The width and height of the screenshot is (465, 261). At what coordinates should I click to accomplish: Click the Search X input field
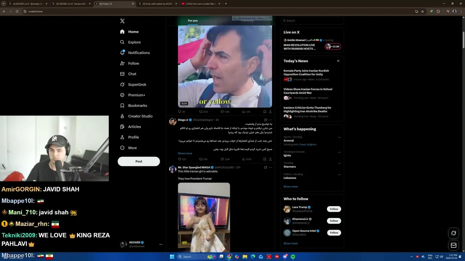click(312, 21)
